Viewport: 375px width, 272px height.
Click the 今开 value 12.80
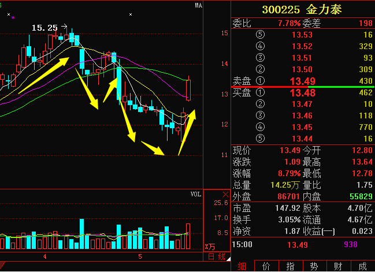[x=362, y=150]
